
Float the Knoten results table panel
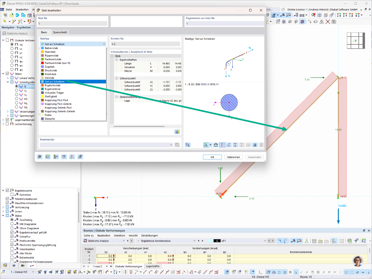[364, 231]
